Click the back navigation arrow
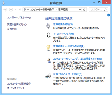The height and width of the screenshot is (95, 112). tap(5, 10)
